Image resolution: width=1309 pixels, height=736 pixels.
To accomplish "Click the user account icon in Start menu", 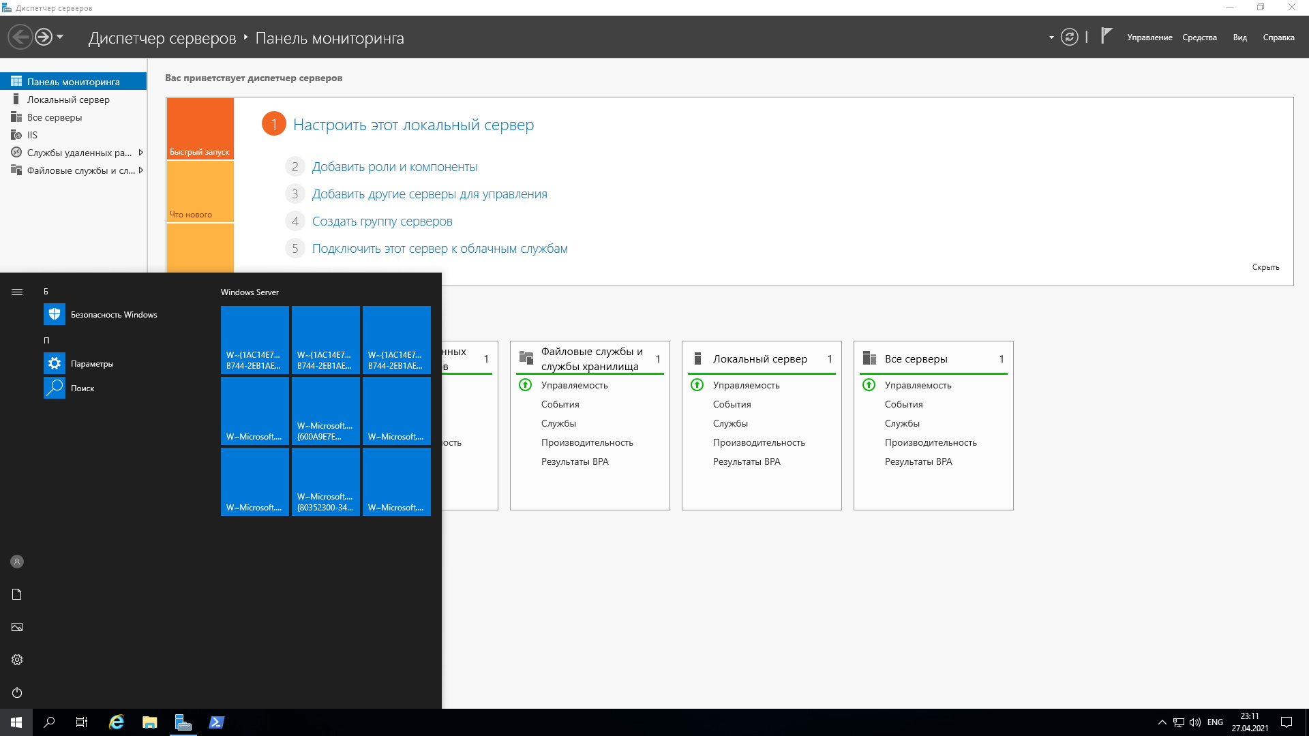I will pos(17,562).
